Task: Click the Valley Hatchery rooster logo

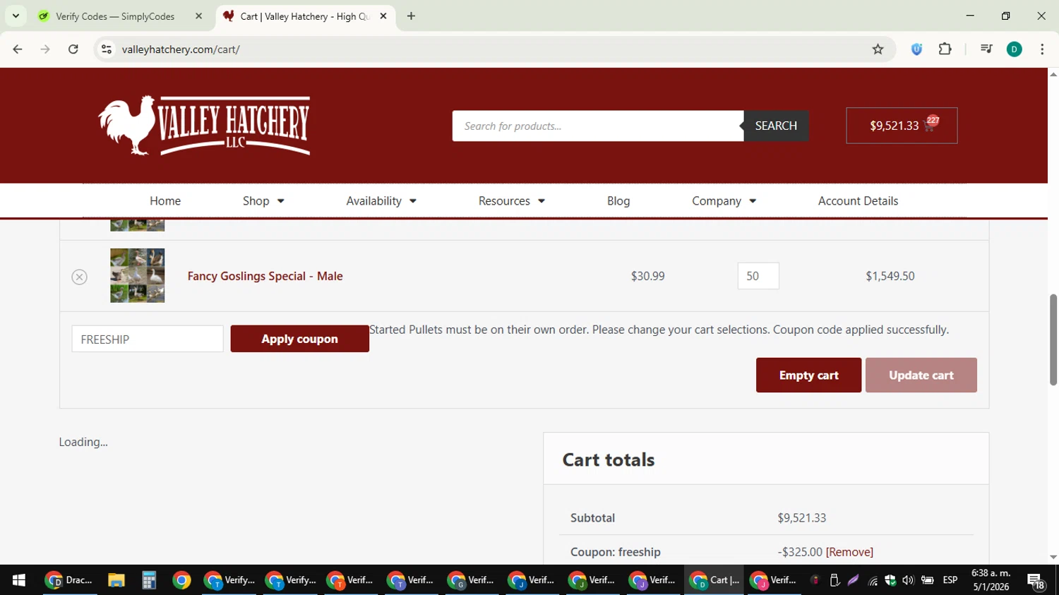Action: [204, 126]
